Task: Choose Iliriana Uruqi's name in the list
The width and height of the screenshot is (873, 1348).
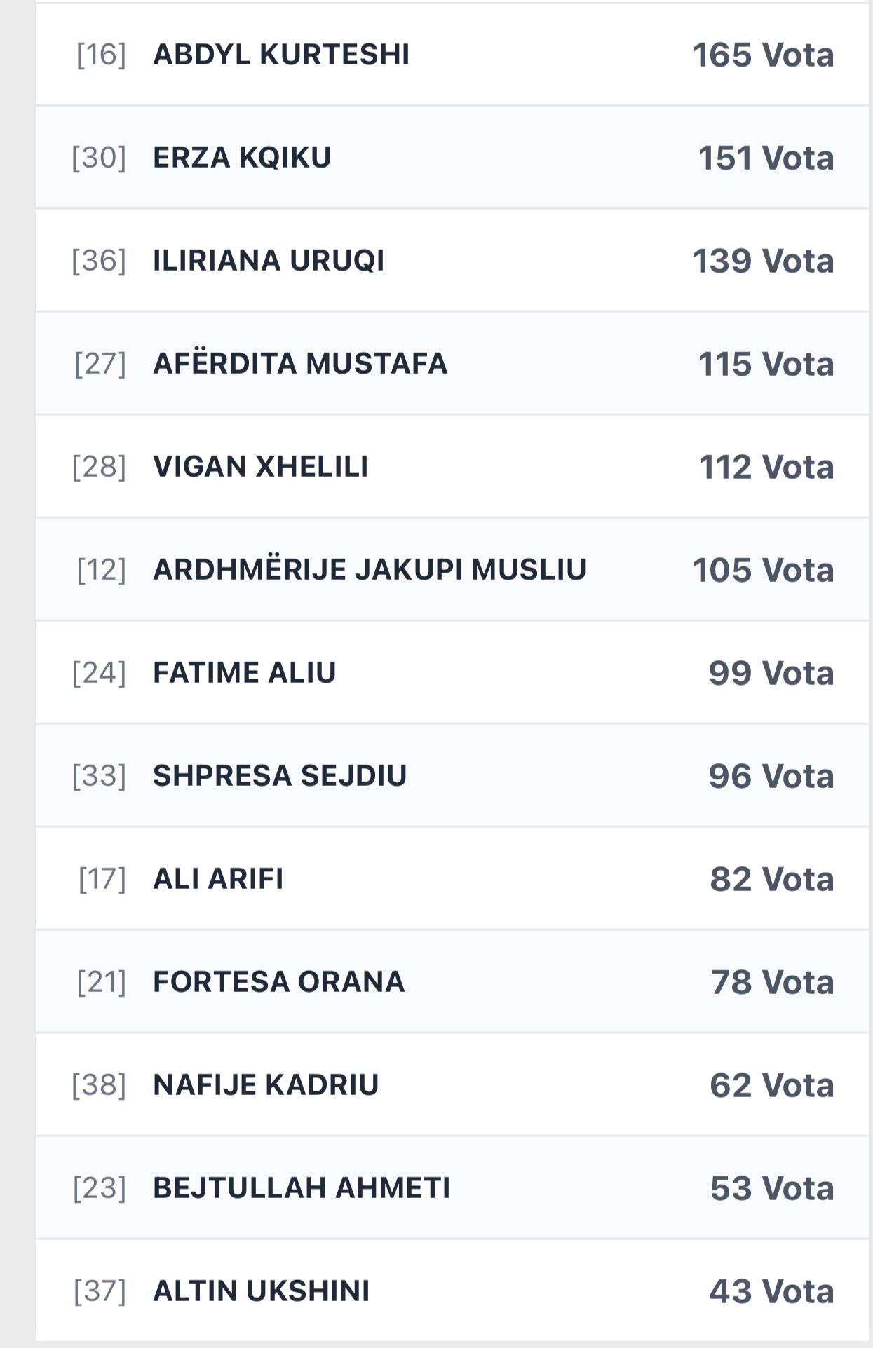Action: point(269,261)
